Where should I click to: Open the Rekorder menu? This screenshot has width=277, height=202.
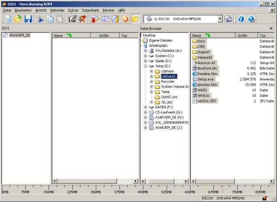coord(58,10)
